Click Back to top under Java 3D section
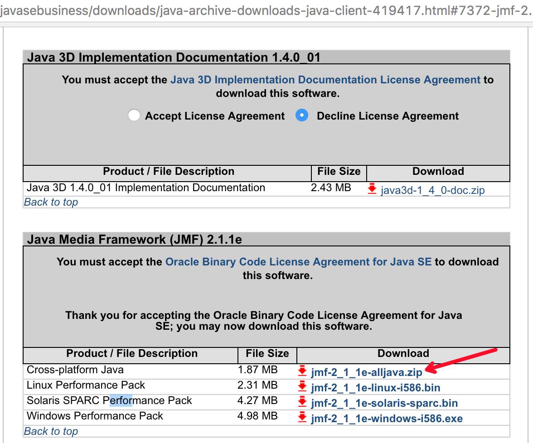The width and height of the screenshot is (533, 443). [x=51, y=202]
